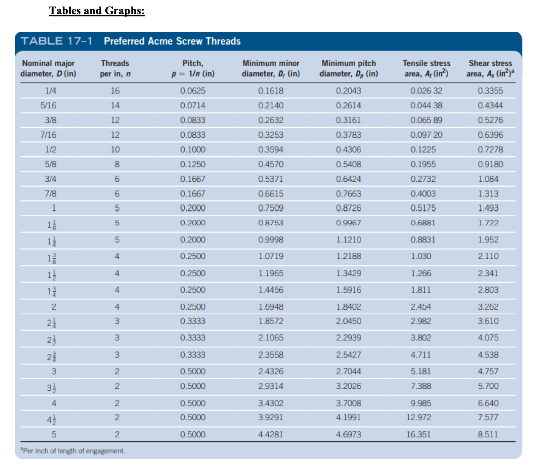Click the 'Tables and Graphs:' heading
This screenshot has height=467, width=541.
(97, 10)
